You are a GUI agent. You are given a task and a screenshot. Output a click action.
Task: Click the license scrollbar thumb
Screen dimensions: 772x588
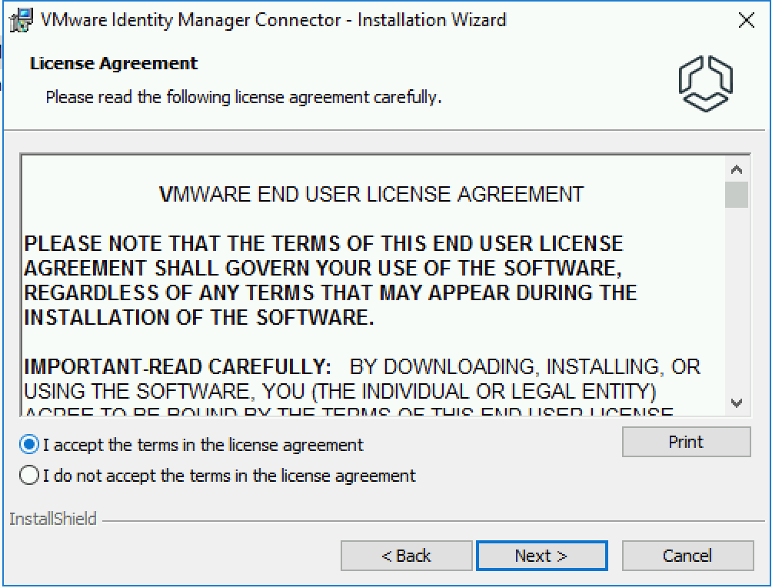[x=737, y=195]
